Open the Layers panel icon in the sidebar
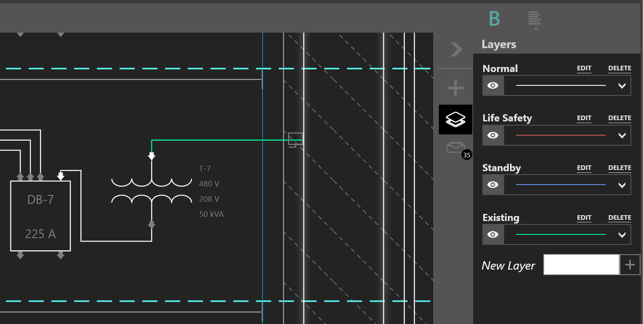 tap(456, 119)
